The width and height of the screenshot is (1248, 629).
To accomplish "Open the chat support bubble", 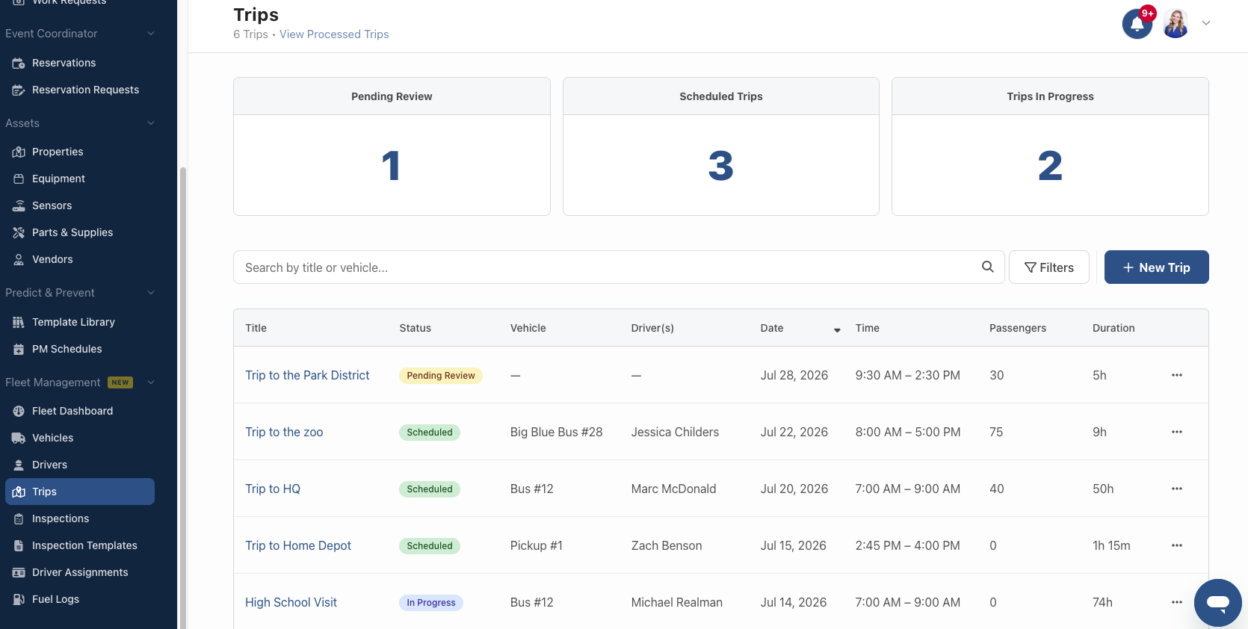I will (1218, 602).
